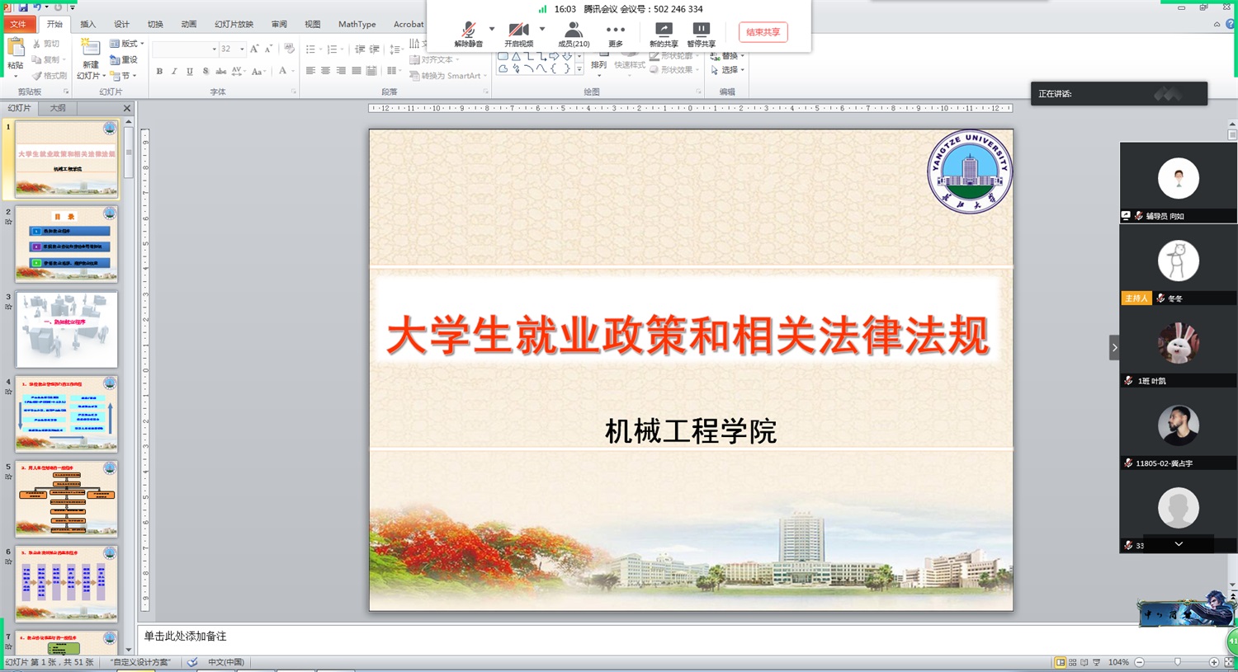Screen dimensions: 1238x672
Task: Switch to the Outline (大纲) pane tab
Action: [58, 108]
